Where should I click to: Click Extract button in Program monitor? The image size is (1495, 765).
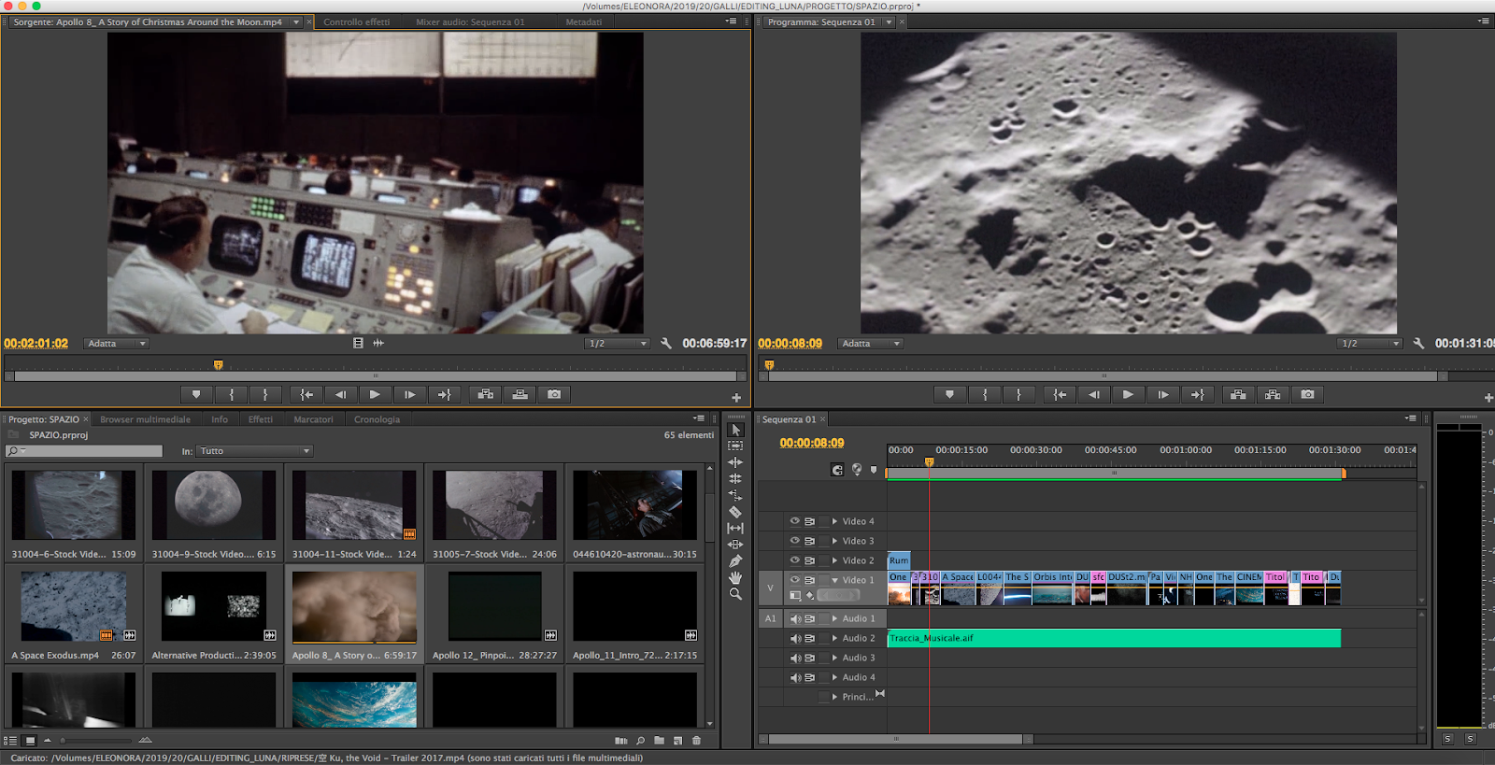click(x=1273, y=394)
